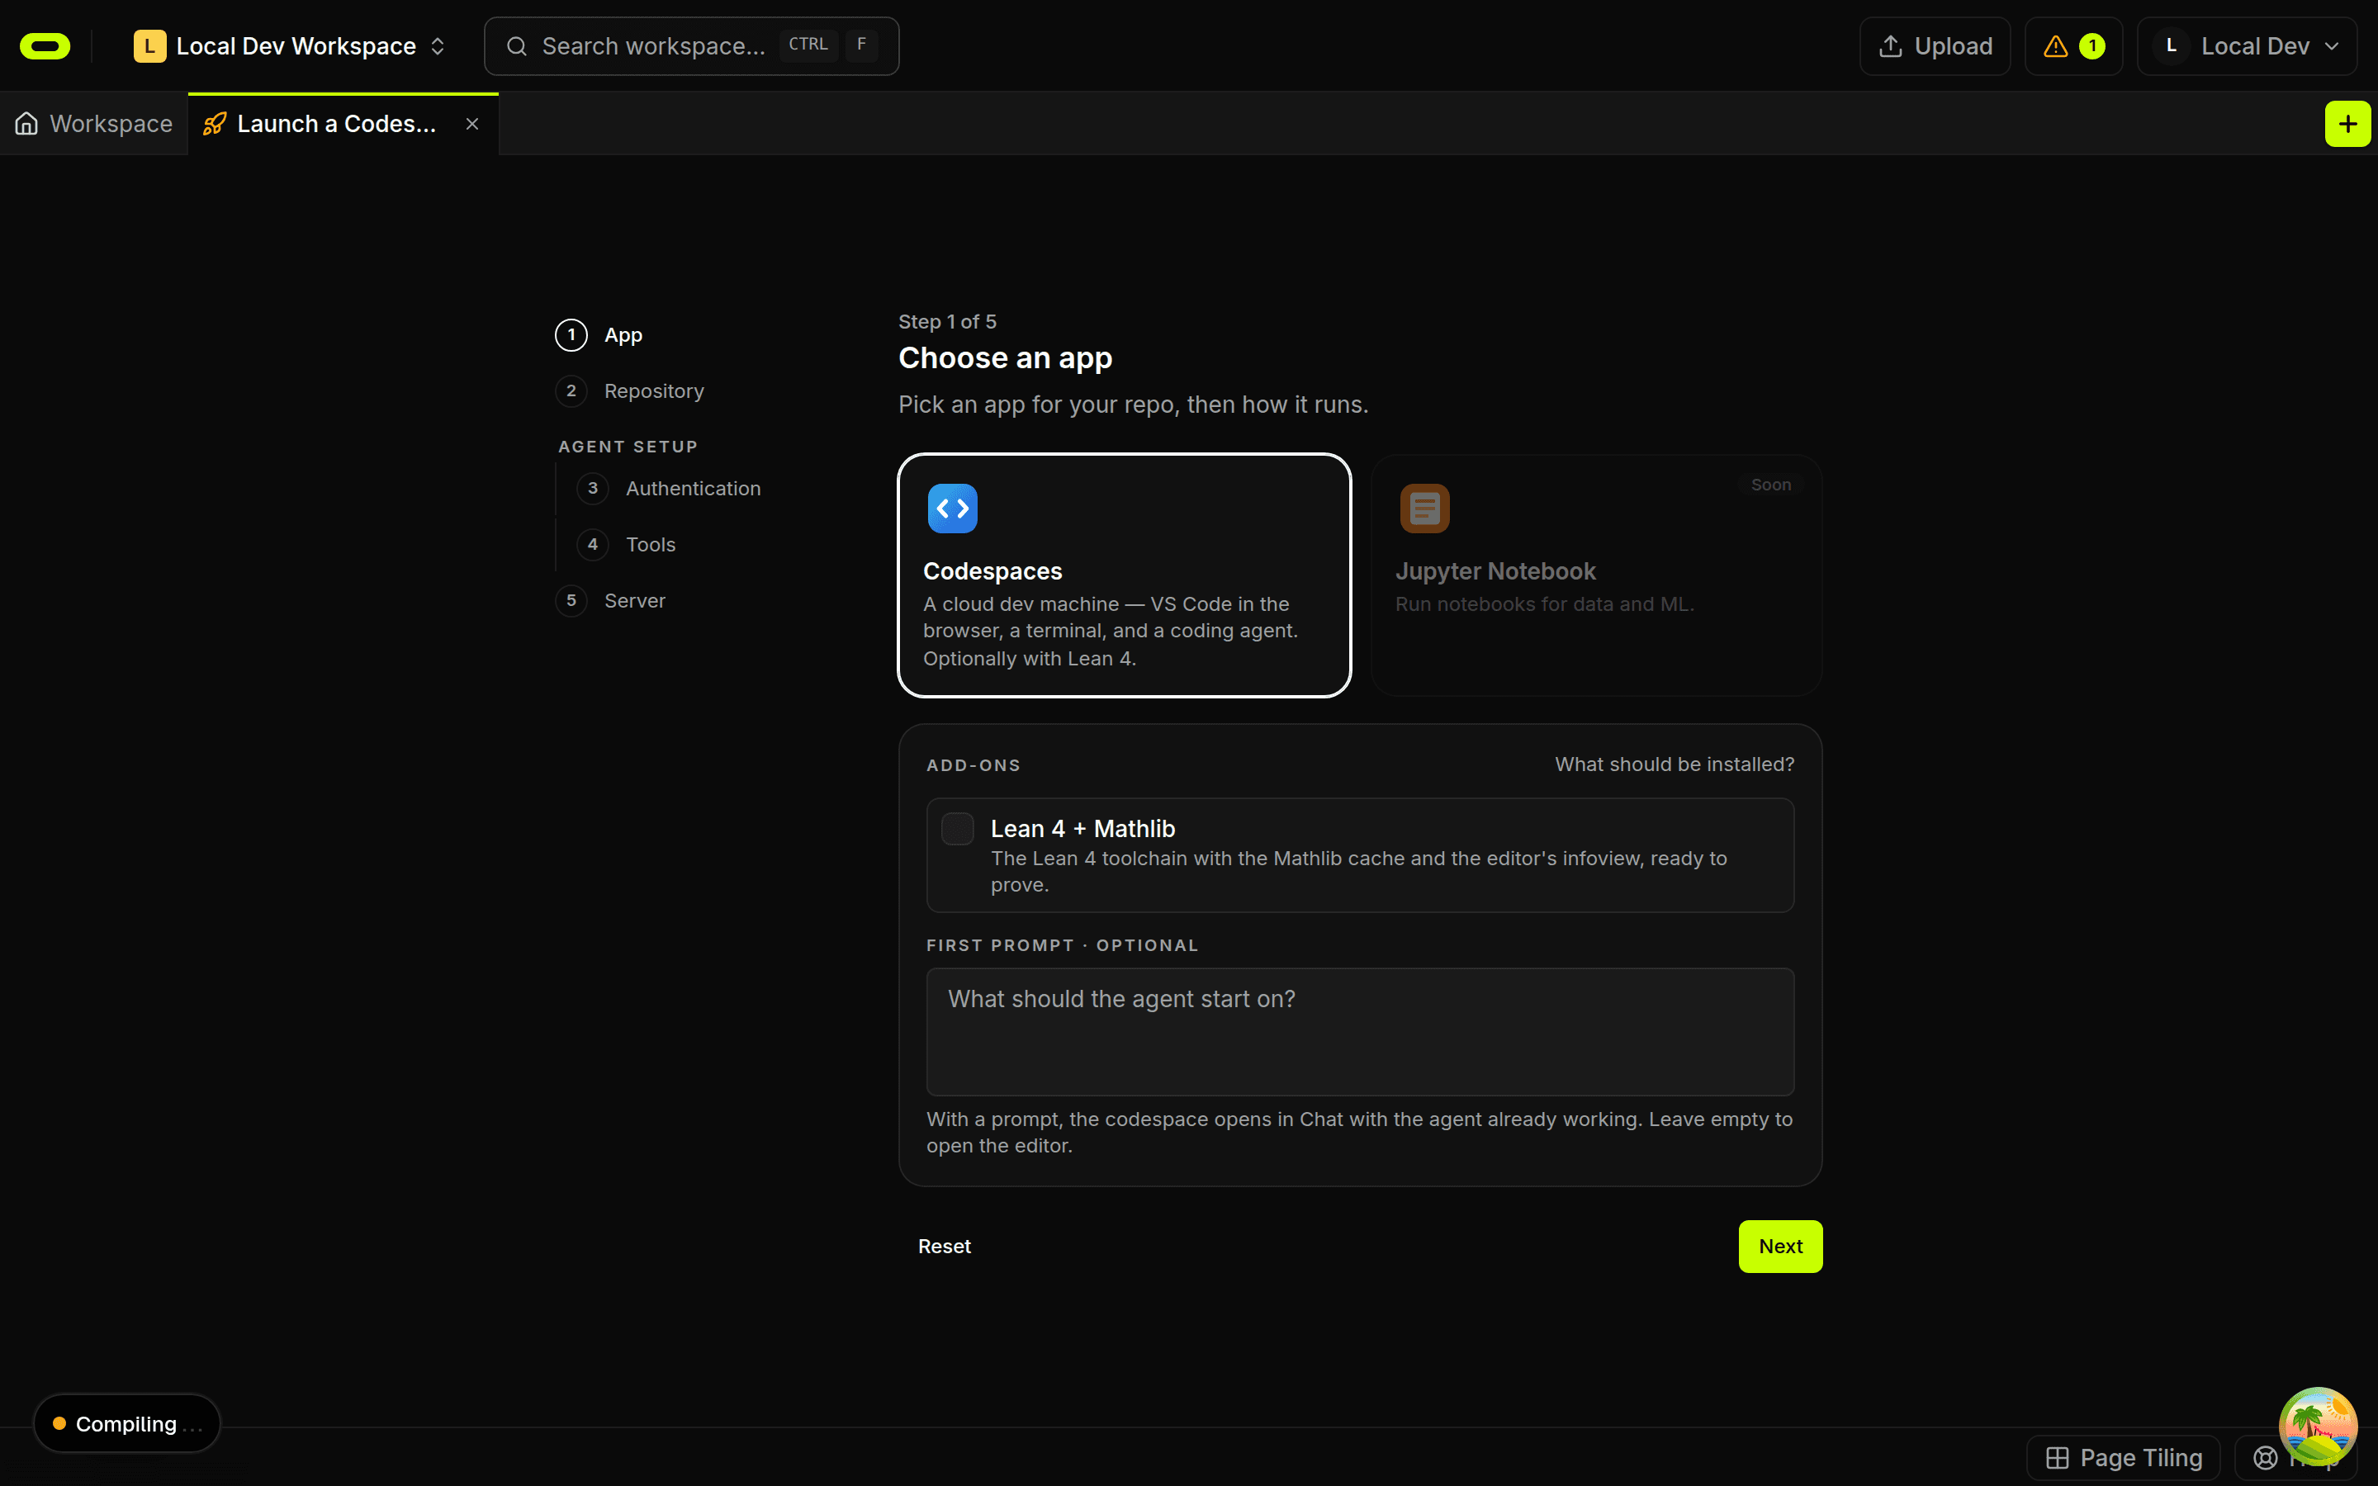The image size is (2378, 1486).
Task: Go to step 5 Server
Action: [610, 600]
